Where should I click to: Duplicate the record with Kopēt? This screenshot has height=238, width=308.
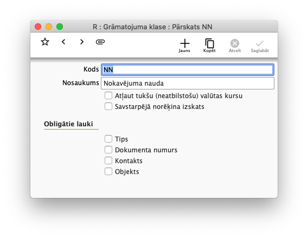pos(209,46)
